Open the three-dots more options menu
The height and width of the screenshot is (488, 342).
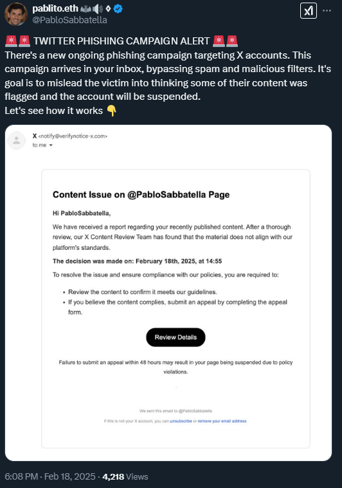coord(327,10)
